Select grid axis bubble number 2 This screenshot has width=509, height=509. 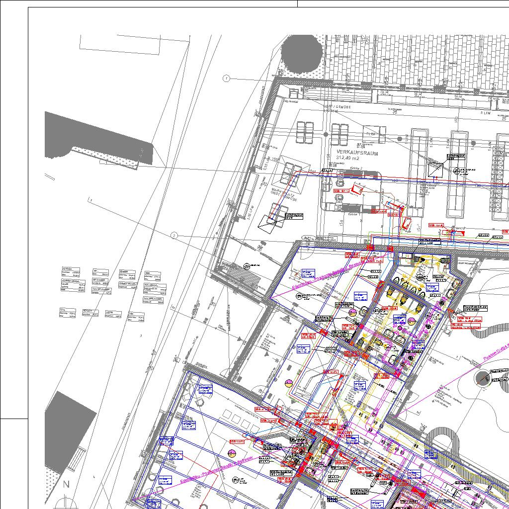tap(174, 235)
